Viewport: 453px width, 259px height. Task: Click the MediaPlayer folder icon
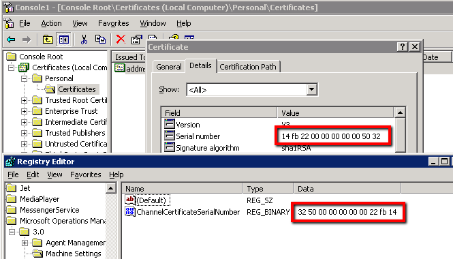(x=12, y=199)
